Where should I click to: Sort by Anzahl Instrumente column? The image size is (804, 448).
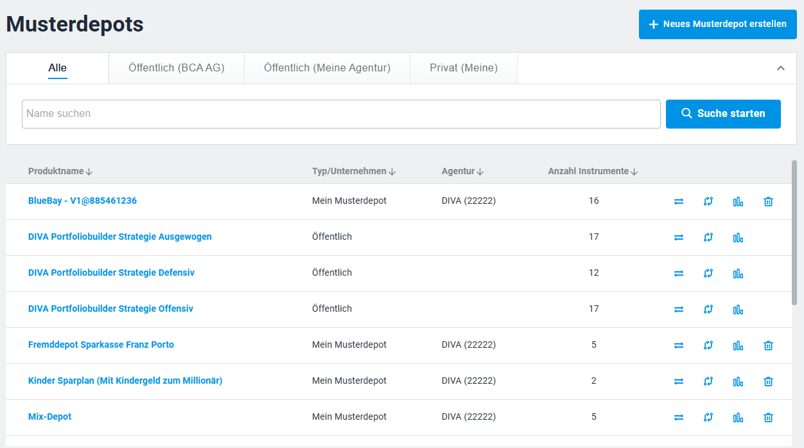[x=592, y=172]
